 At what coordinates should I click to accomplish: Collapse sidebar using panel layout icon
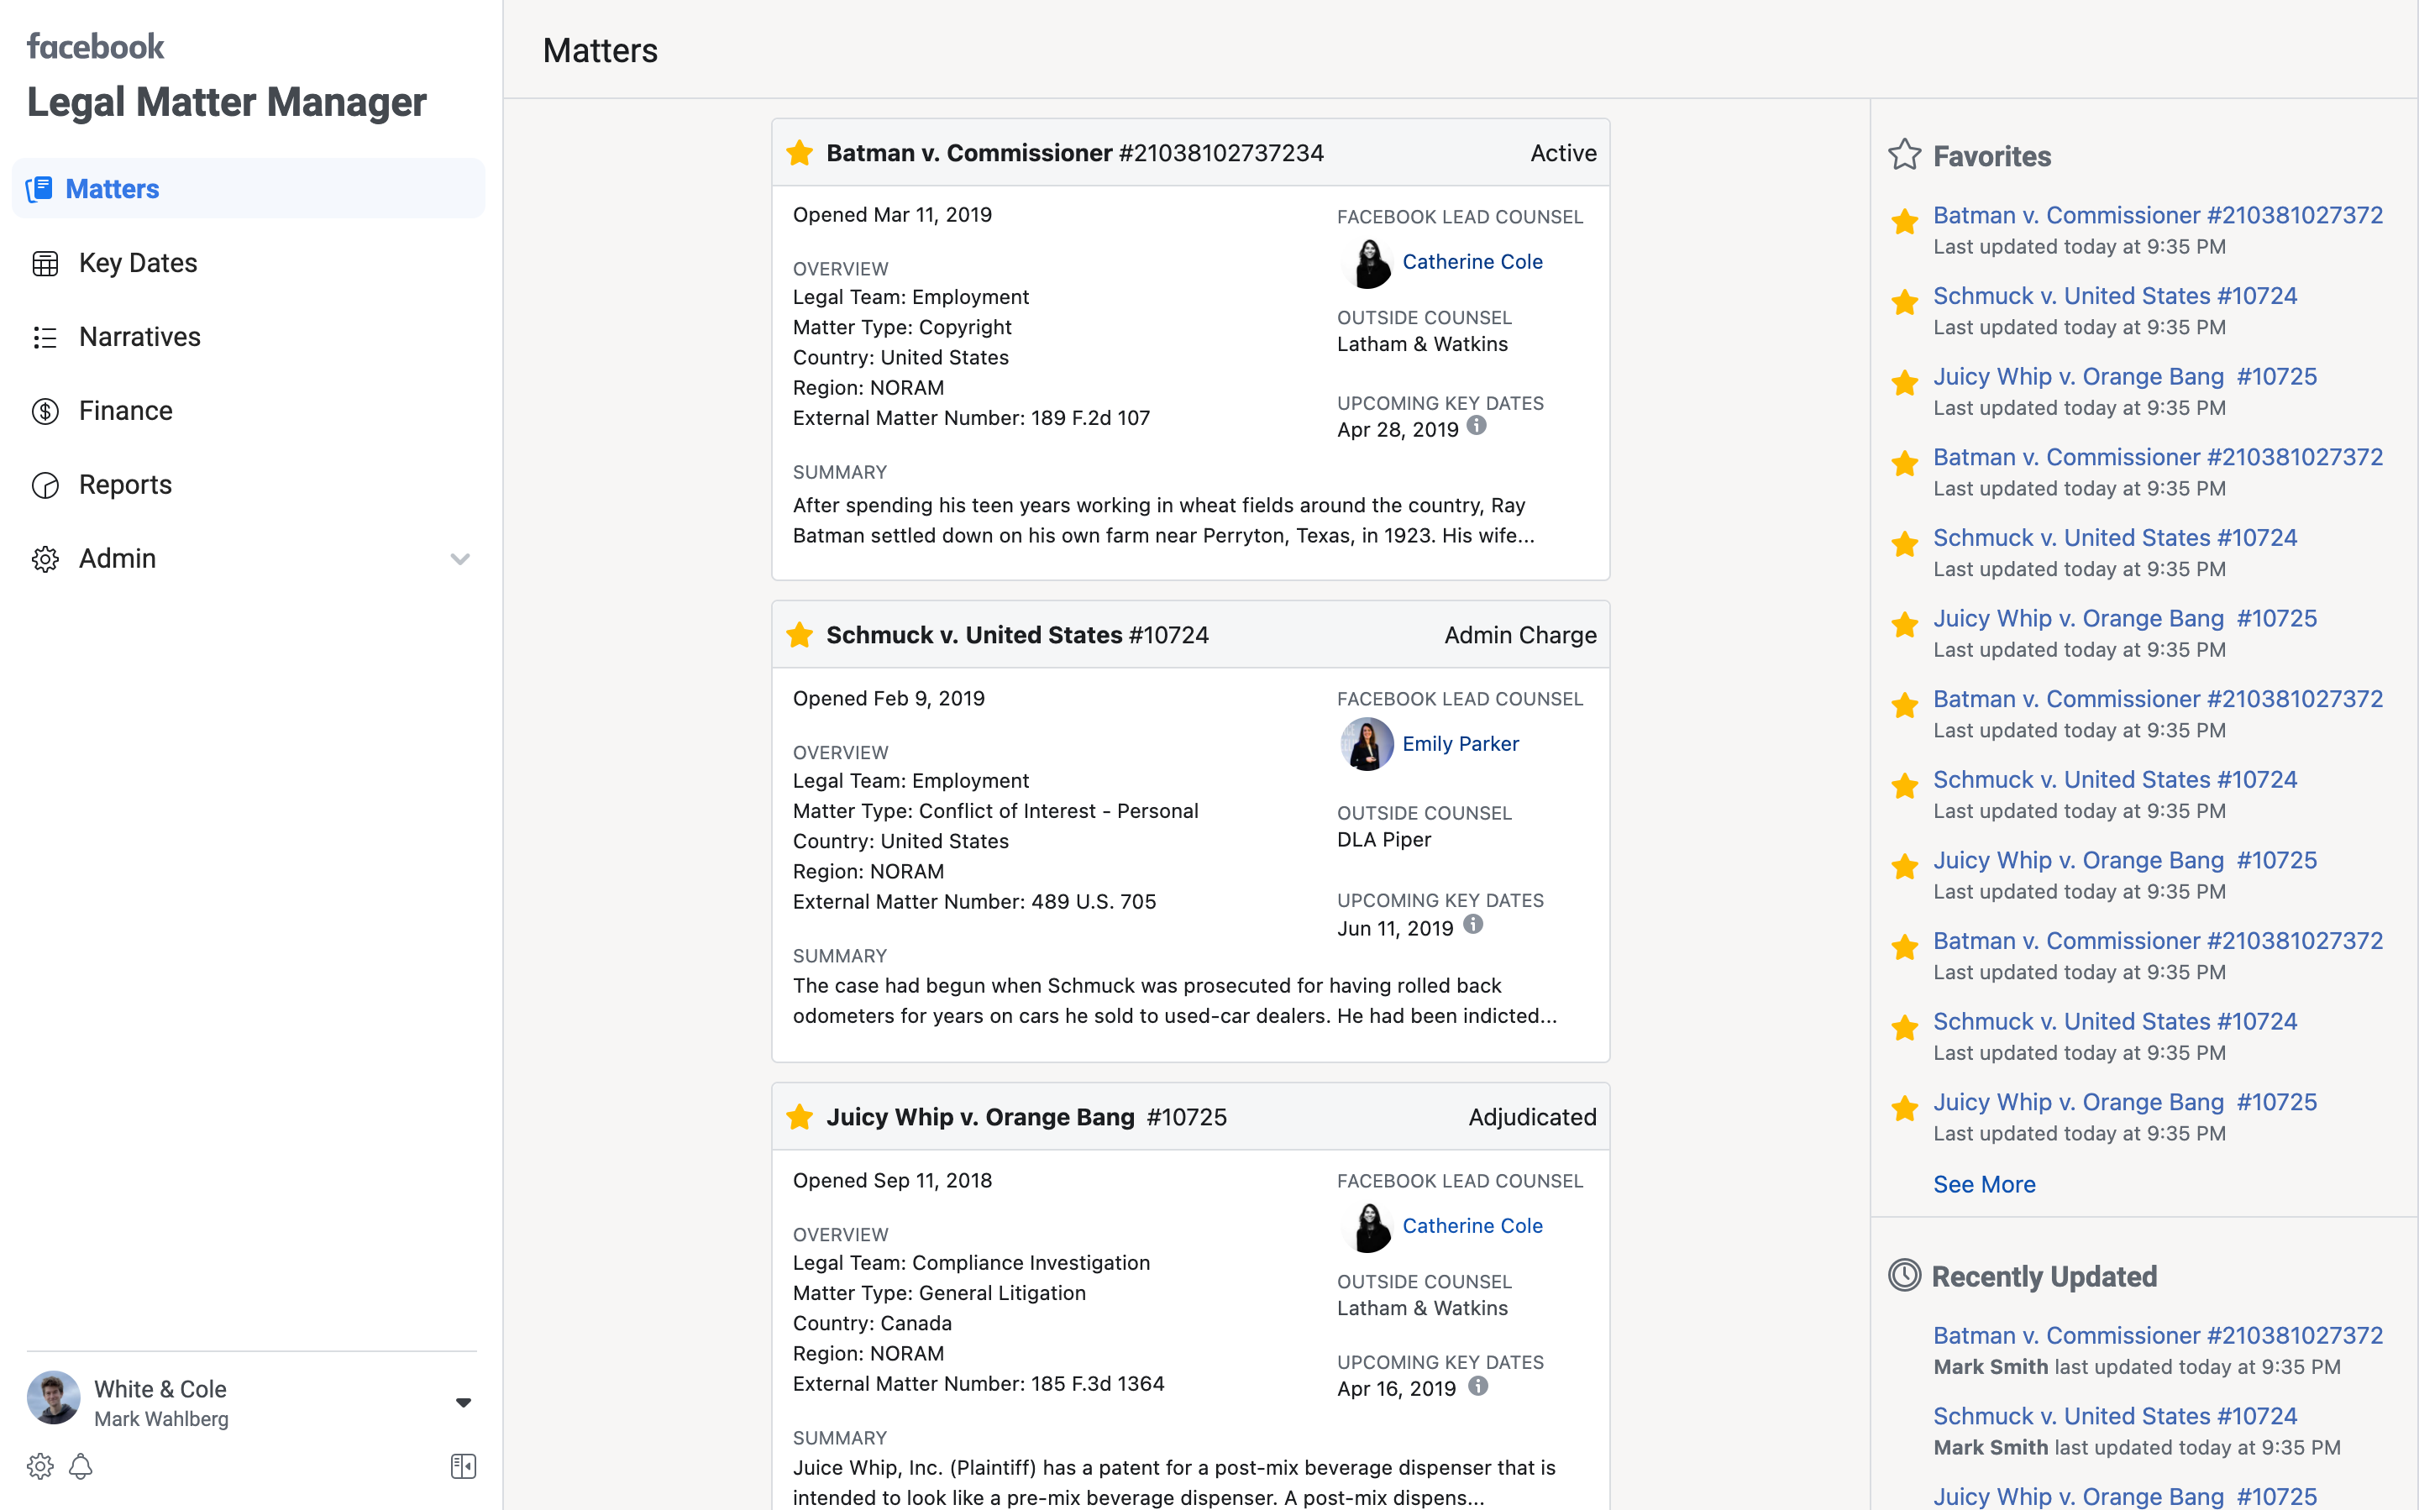(463, 1466)
